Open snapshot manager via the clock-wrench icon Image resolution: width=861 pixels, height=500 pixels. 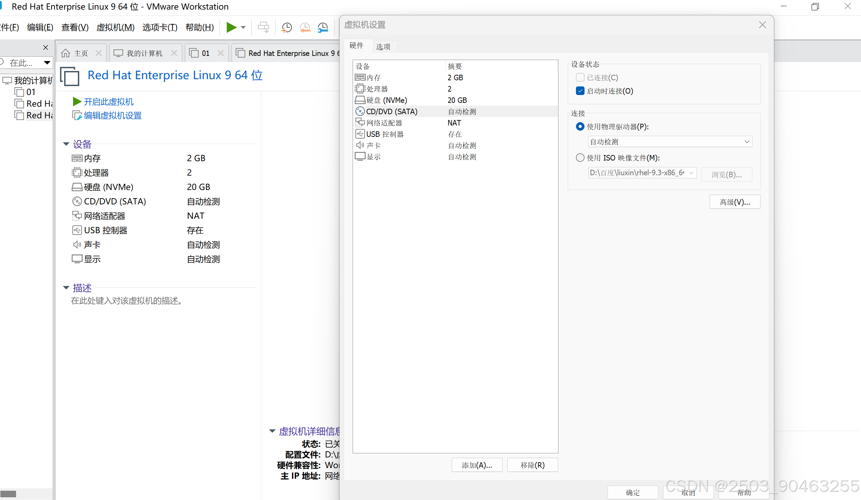click(x=323, y=27)
